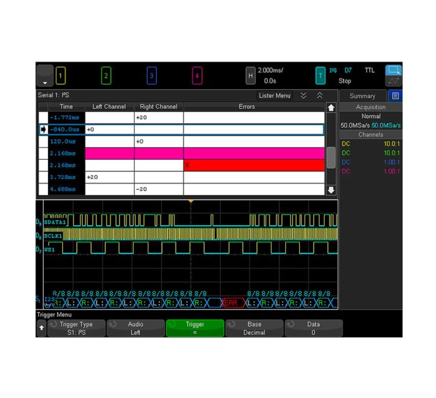Select the 120.0us lister row
The image size is (436, 398).
click(182, 142)
